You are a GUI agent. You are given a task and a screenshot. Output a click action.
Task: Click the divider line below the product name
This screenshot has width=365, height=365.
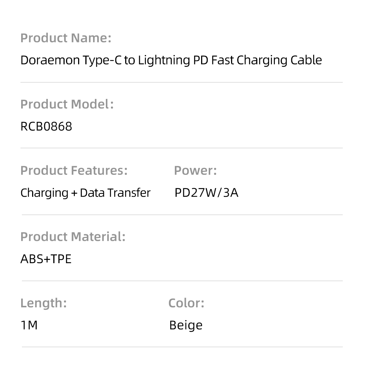(181, 82)
